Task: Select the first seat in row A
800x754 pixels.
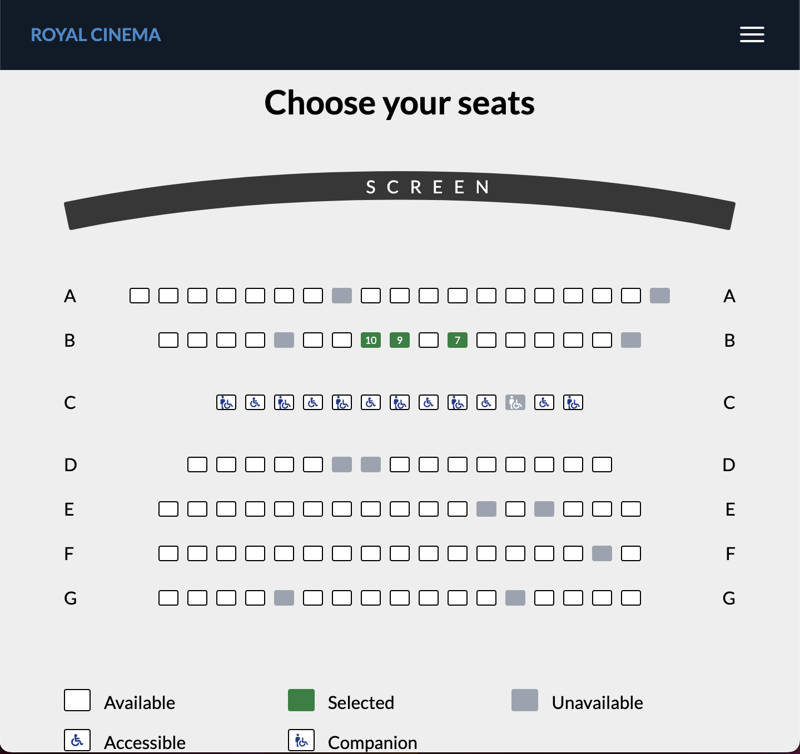Action: point(140,296)
